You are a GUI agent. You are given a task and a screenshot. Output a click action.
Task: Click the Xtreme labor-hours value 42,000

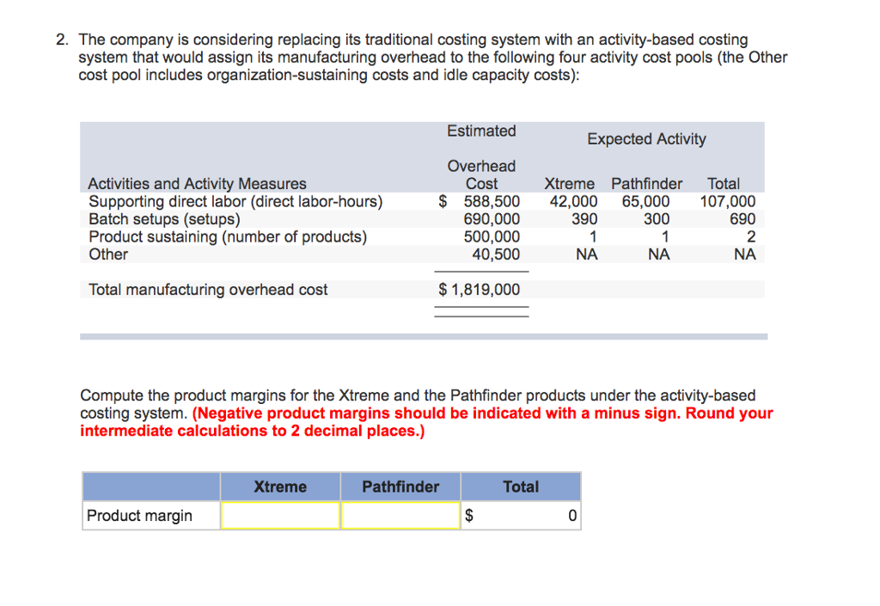(573, 201)
